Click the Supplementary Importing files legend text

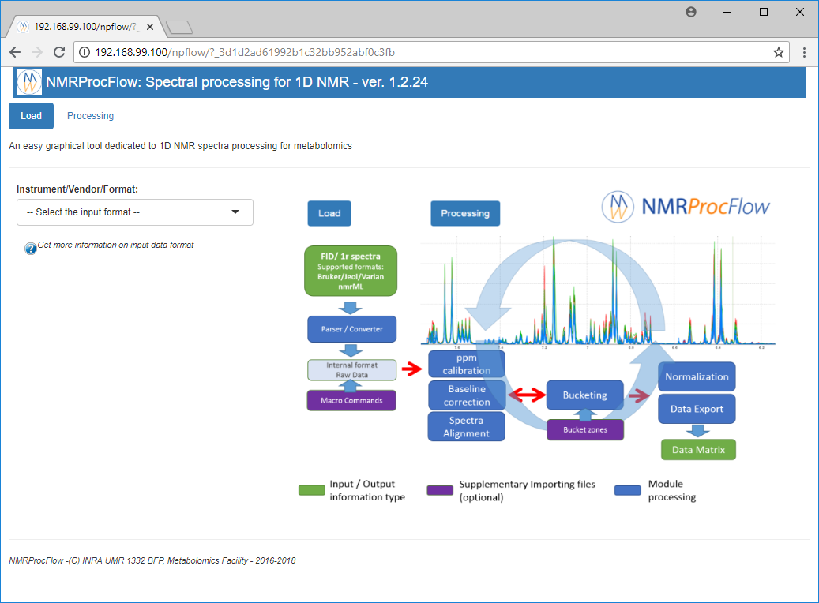tap(527, 491)
